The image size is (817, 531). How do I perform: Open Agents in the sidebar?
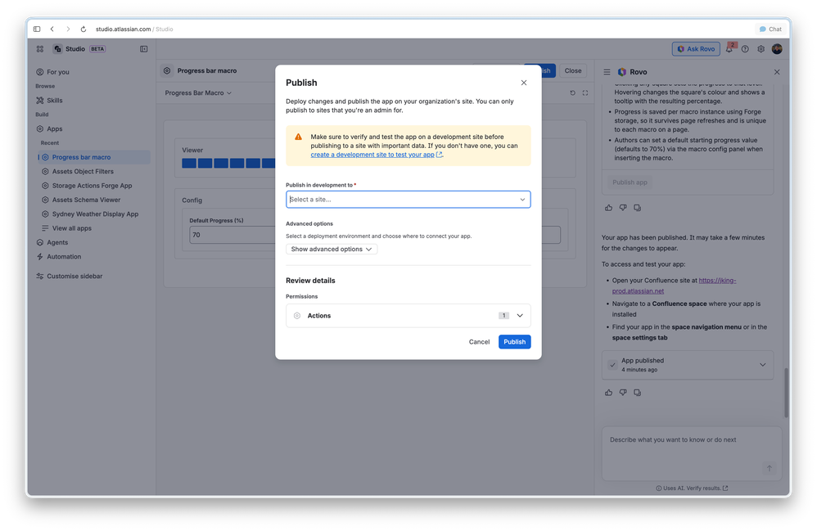(x=57, y=243)
